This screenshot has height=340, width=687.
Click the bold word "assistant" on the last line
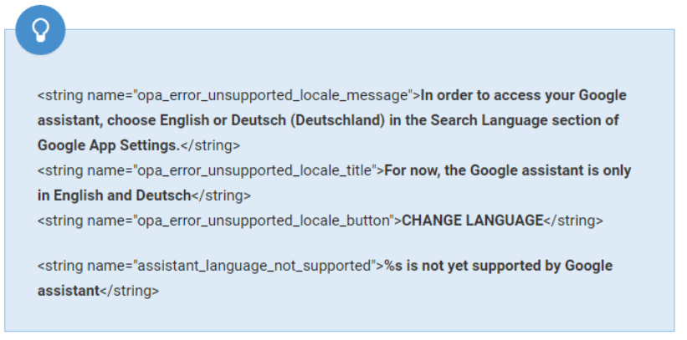[x=68, y=292]
